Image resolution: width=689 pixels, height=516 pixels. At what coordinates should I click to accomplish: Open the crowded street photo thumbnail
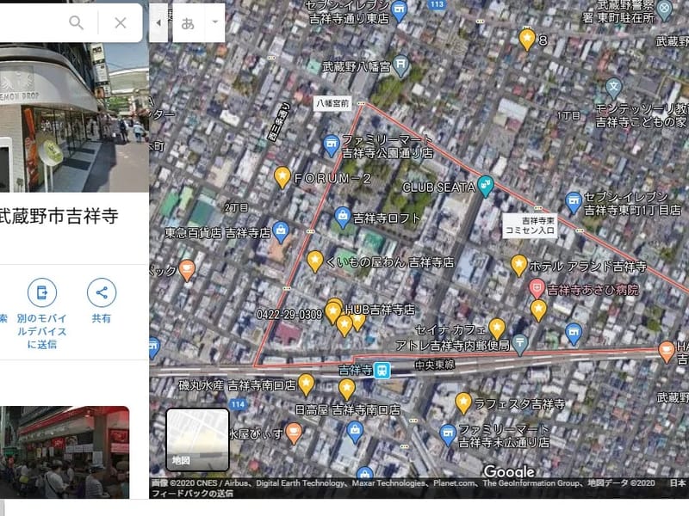pos(65,452)
